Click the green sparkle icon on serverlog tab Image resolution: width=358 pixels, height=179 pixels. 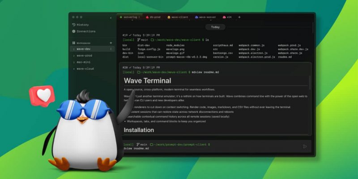121,17
